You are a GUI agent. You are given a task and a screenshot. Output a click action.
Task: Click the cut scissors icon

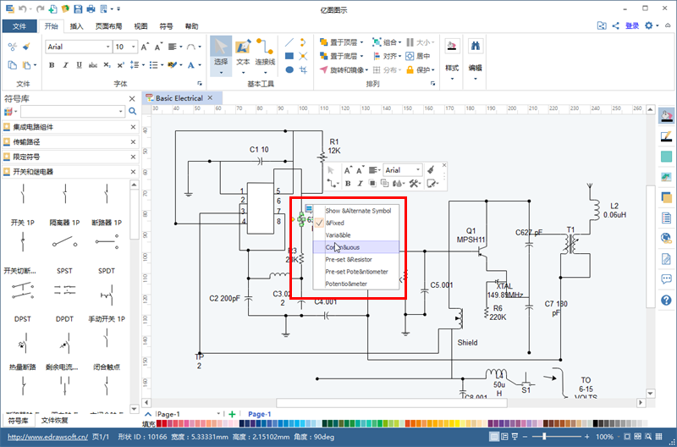pyautogui.click(x=13, y=47)
